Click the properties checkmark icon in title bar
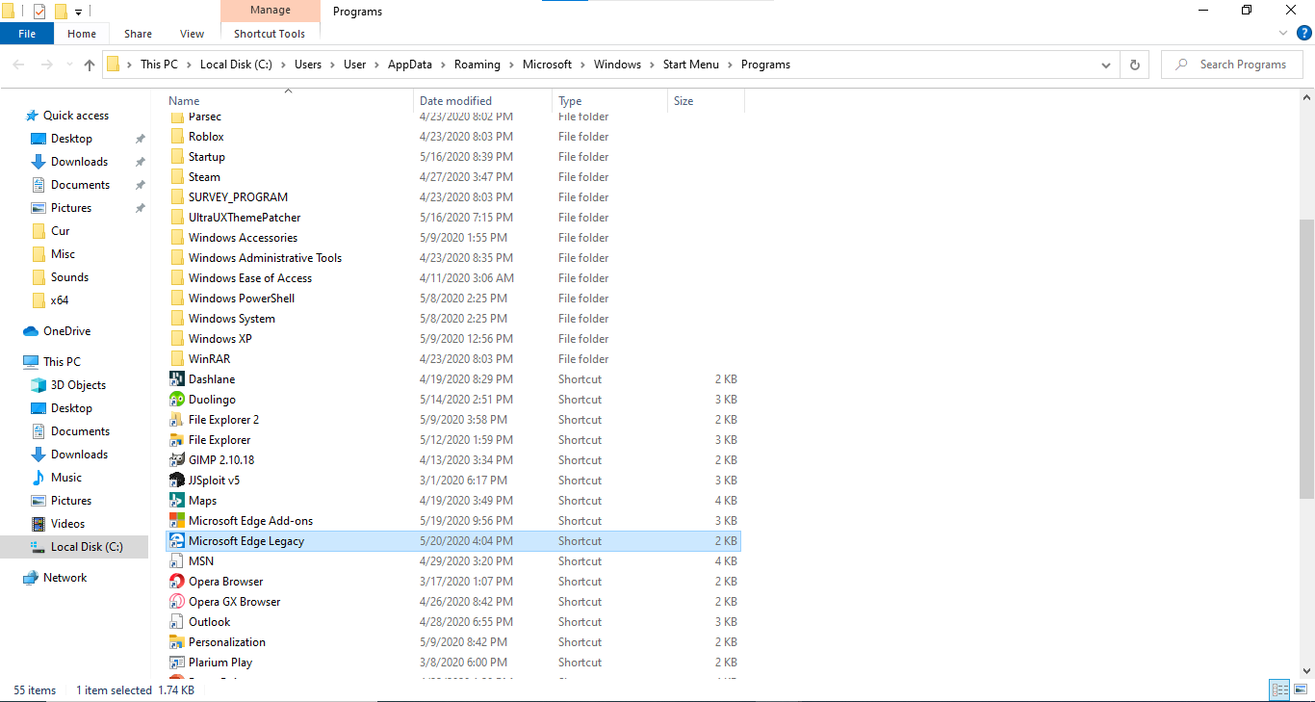Image resolution: width=1315 pixels, height=702 pixels. click(x=39, y=12)
